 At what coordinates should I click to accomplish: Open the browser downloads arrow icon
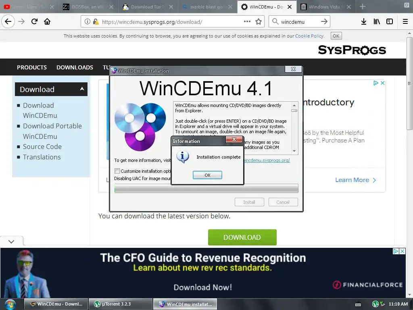[364, 22]
